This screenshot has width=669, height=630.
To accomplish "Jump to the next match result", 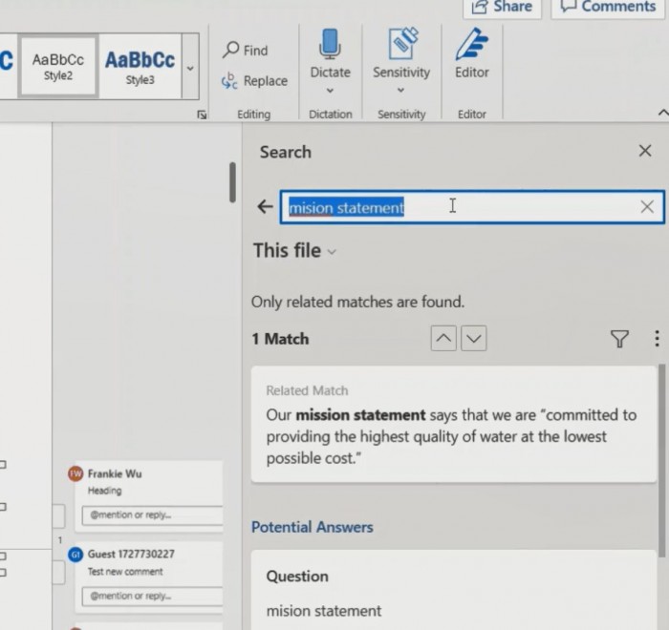I will point(473,339).
